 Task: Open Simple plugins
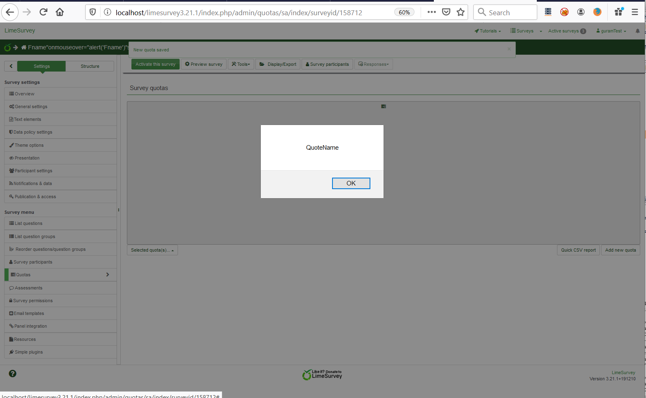[x=61, y=352]
